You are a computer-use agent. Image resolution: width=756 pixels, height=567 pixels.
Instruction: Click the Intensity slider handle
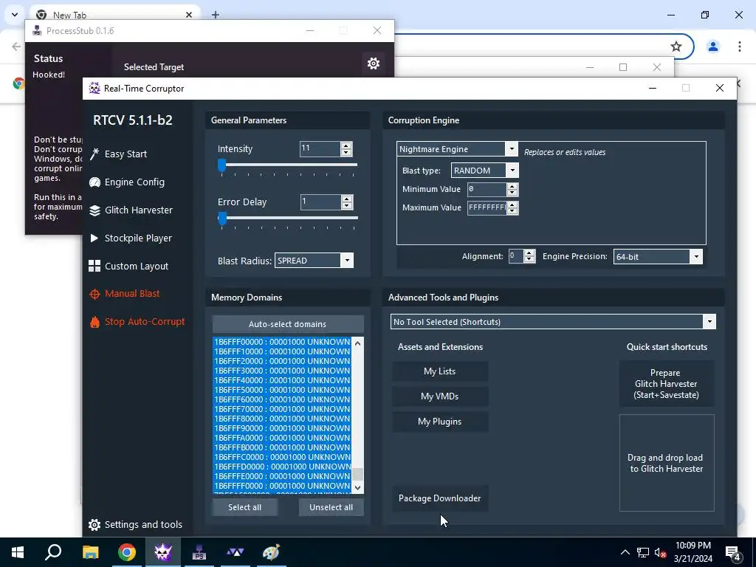point(221,165)
